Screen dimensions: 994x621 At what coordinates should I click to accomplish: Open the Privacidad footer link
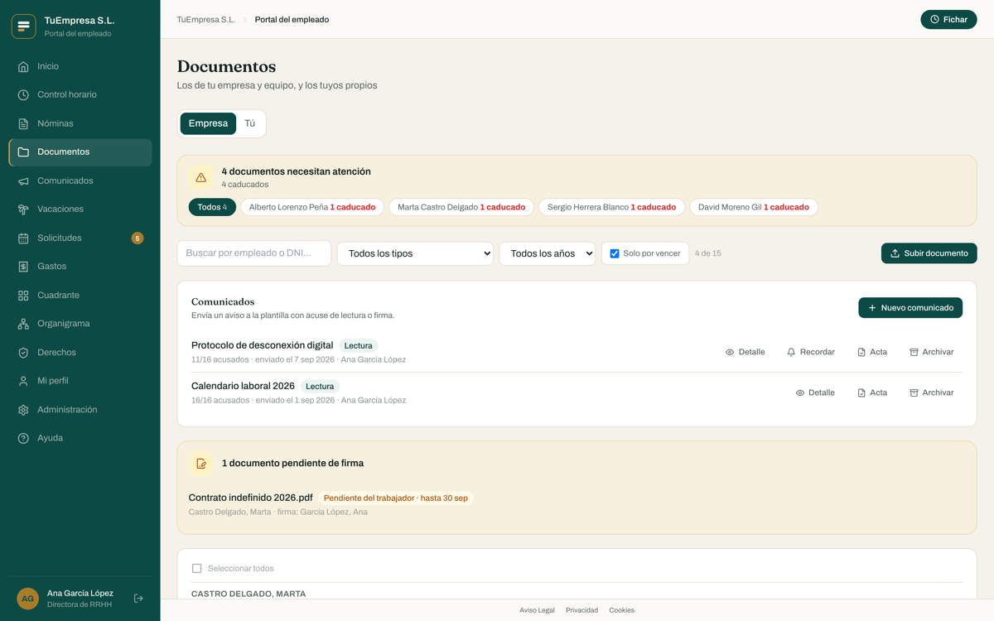coord(581,610)
